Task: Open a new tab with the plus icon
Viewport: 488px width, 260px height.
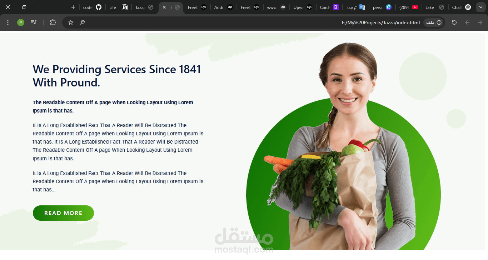Action: tap(73, 7)
